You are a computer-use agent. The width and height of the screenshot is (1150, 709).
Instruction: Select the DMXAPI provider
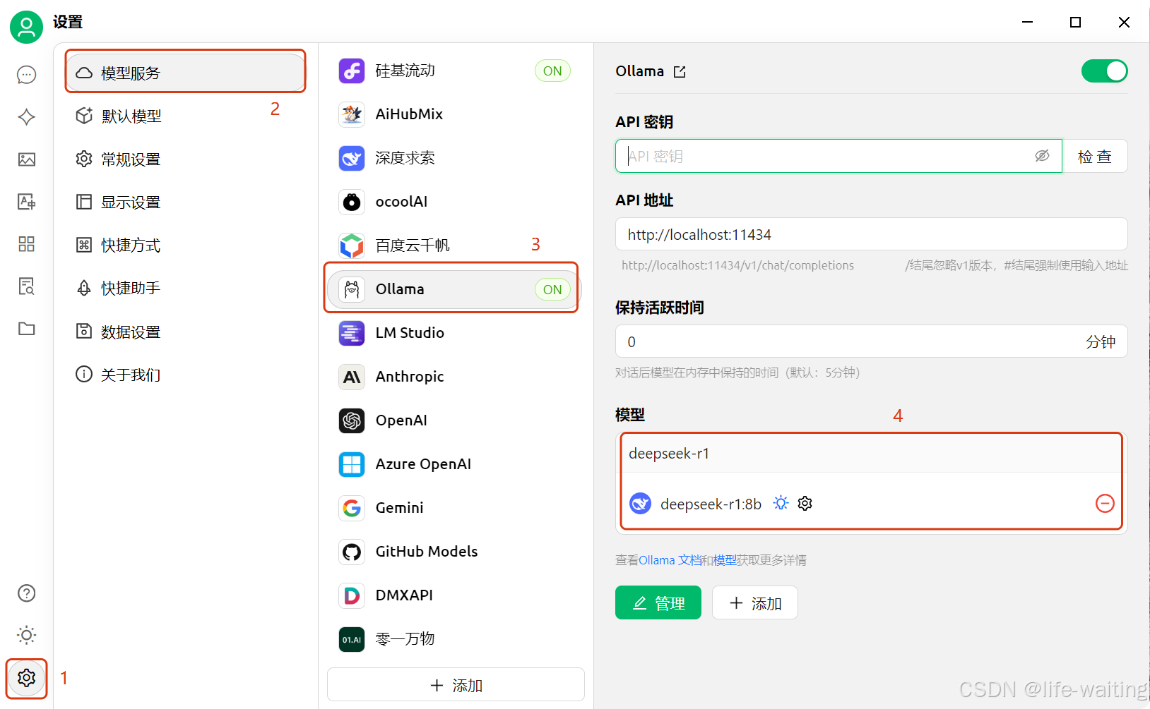[x=455, y=595]
